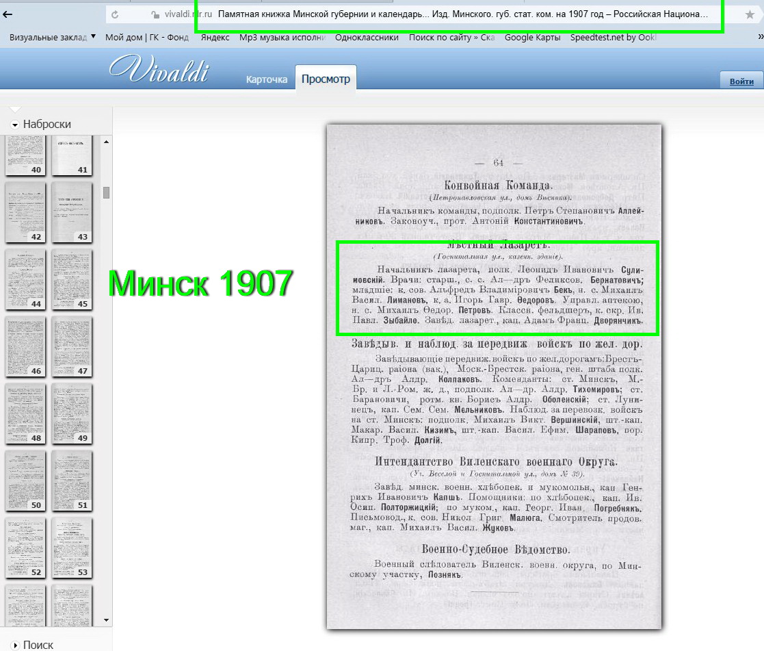Reload the page with the refresh icon

(115, 14)
